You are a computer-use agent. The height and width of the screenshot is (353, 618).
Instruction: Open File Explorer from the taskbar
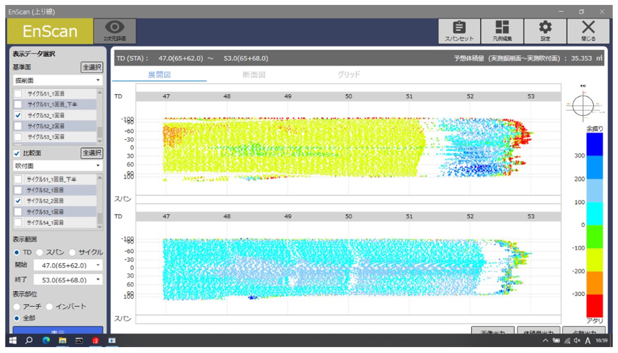(x=62, y=341)
